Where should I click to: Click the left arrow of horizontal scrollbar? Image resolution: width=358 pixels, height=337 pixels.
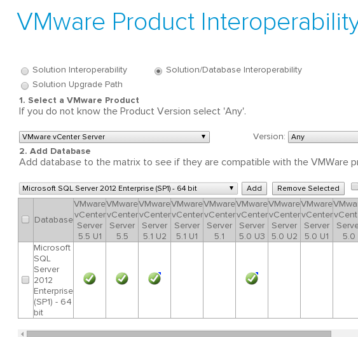pyautogui.click(x=22, y=334)
